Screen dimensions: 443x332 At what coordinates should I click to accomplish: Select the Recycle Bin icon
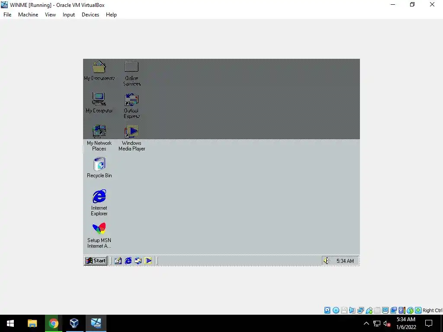99,168
